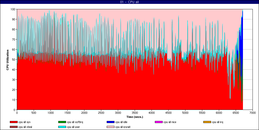This screenshot has width=259, height=130.
Task: Click the 10 value on the utilization axis
Action: coord(14,100)
